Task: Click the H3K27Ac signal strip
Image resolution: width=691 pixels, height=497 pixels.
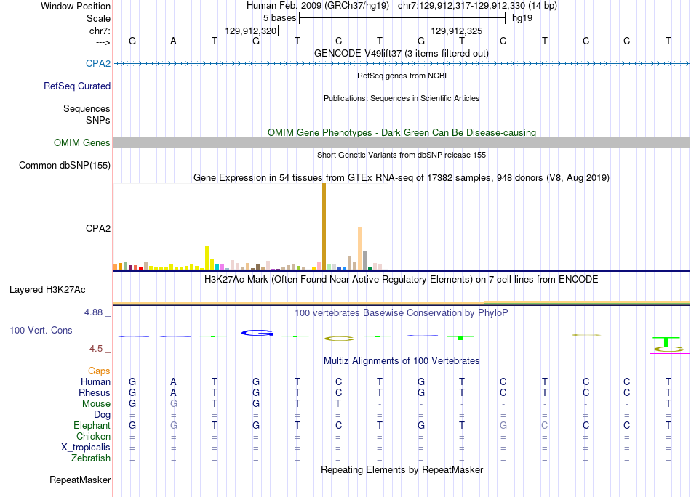Action: 402,303
